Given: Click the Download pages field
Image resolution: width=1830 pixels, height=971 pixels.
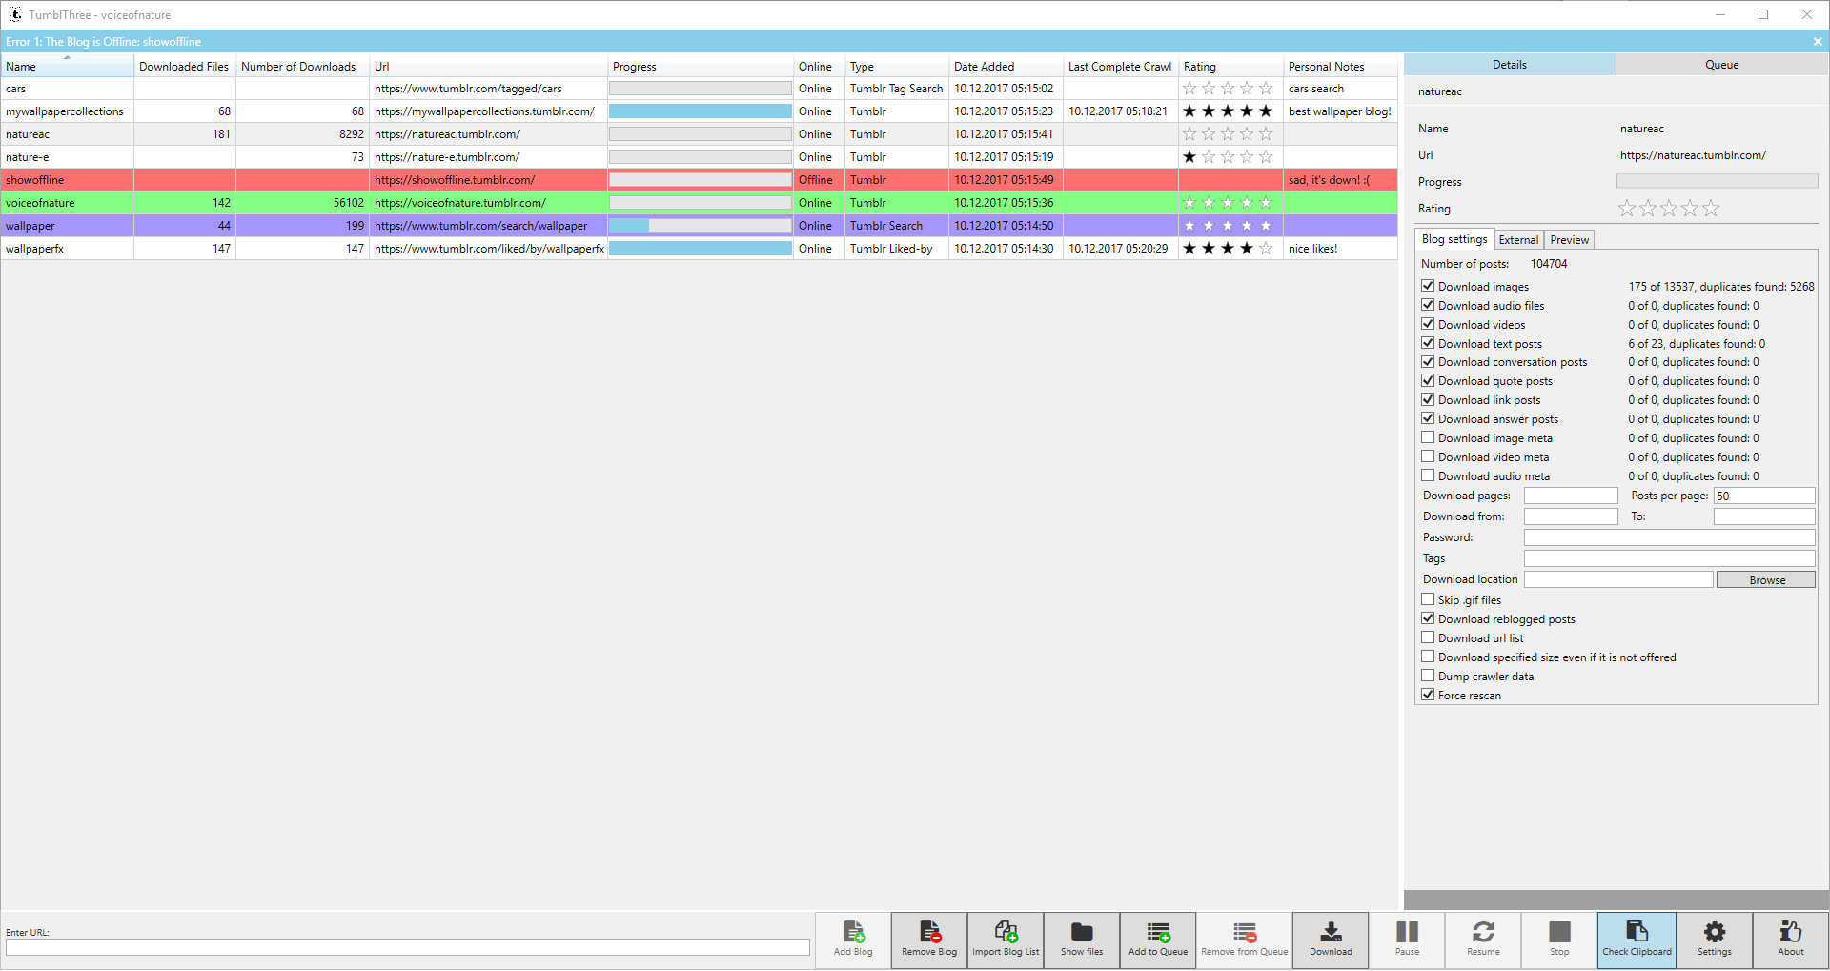Looking at the screenshot, I should [1571, 496].
